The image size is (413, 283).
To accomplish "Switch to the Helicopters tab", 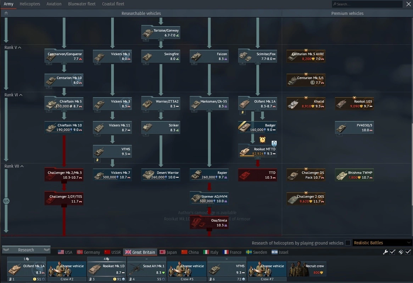I will tap(30, 4).
